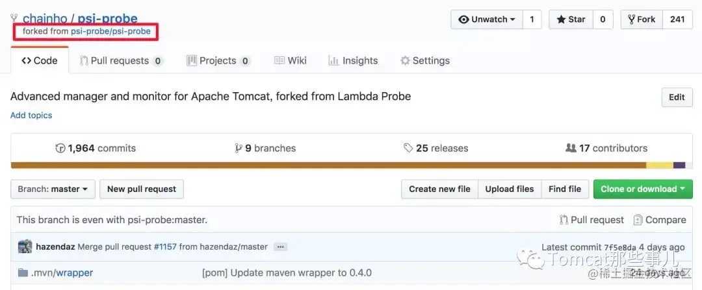Open the Settings tab
Screen dimensions: 702x290
point(424,60)
